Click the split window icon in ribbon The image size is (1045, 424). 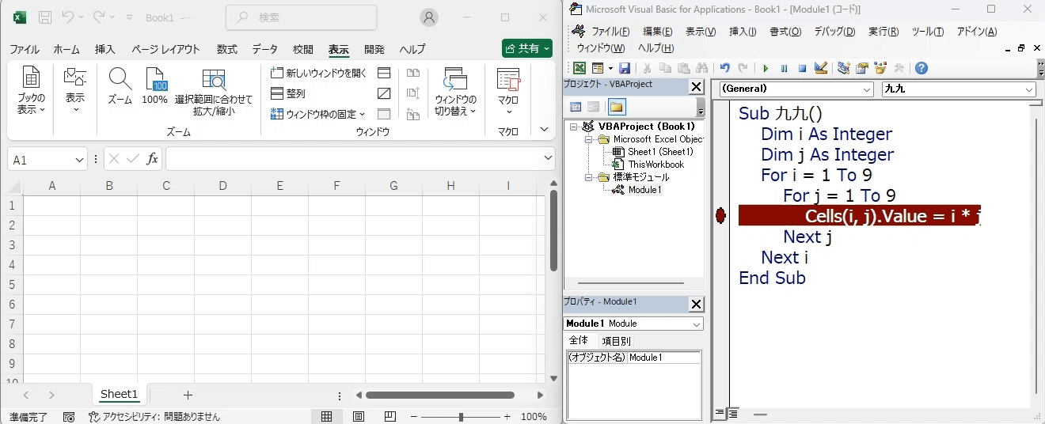coord(384,73)
